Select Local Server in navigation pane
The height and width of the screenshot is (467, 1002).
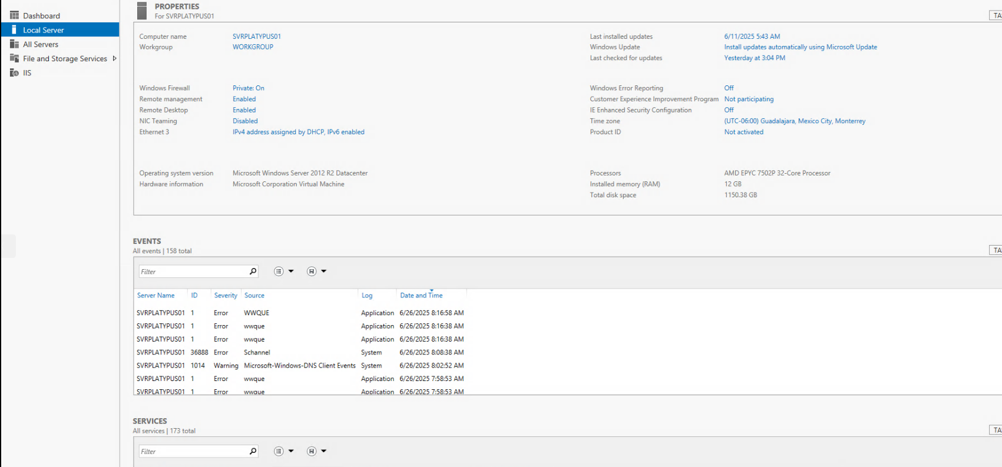point(43,30)
